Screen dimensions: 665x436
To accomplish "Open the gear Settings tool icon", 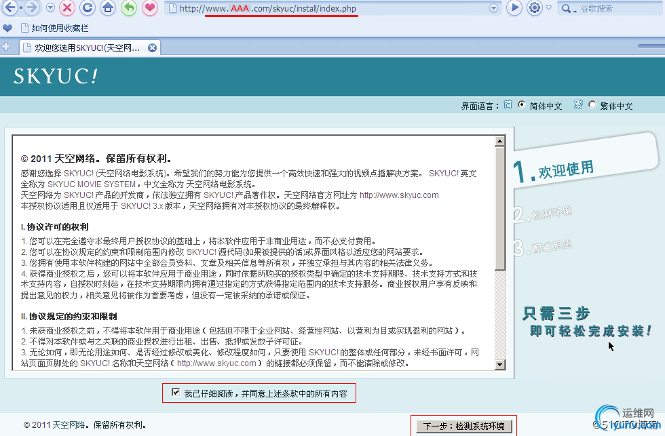I will point(535,7).
